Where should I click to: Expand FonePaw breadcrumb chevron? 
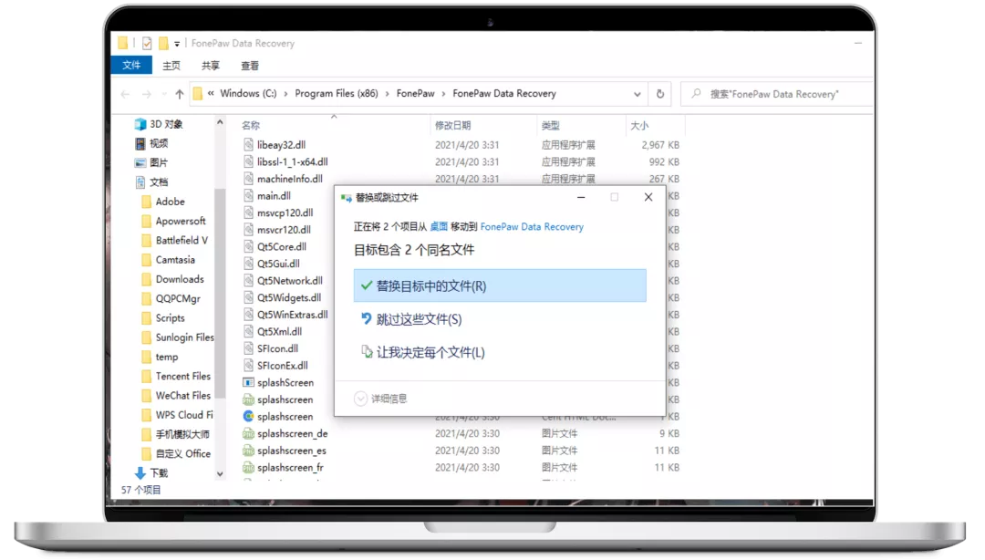coord(443,94)
